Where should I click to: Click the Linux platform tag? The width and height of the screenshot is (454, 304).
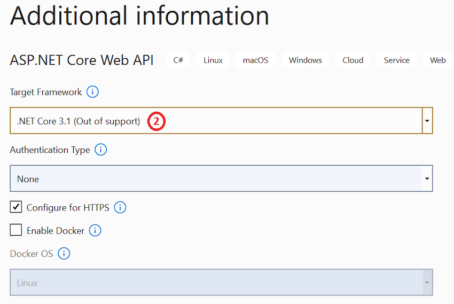tap(213, 60)
